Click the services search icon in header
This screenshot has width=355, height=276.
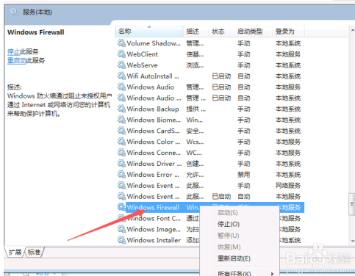(14, 12)
